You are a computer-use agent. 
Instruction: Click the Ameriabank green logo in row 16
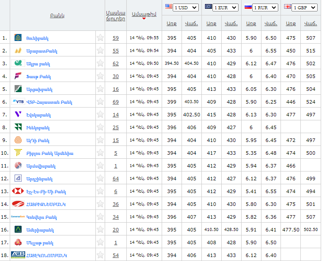click(x=18, y=229)
